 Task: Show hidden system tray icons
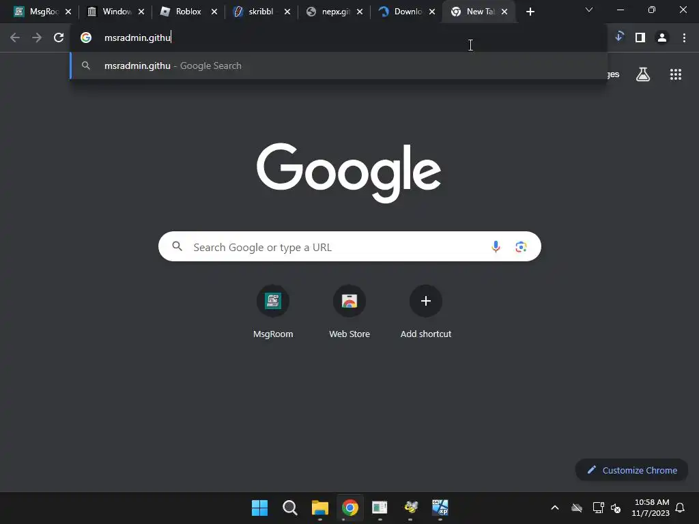pos(554,508)
